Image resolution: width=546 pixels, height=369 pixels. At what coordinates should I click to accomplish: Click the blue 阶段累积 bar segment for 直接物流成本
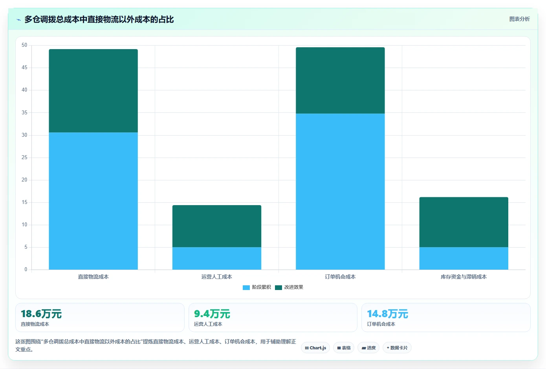[x=93, y=201]
